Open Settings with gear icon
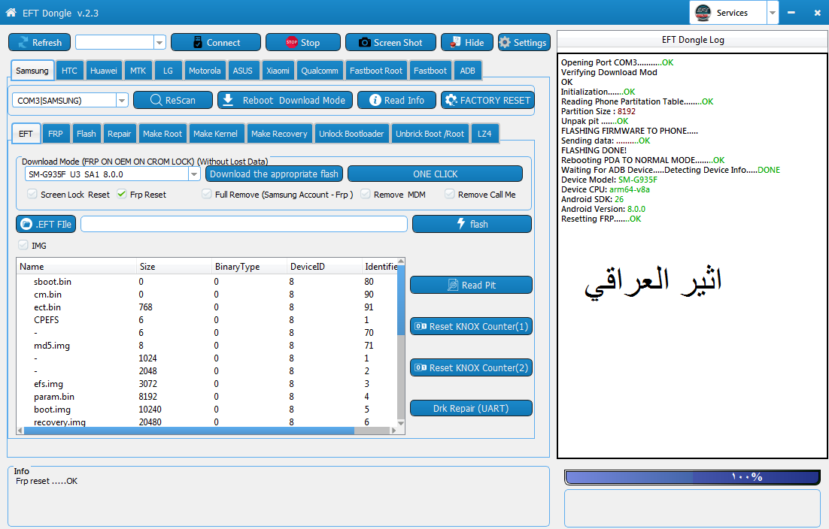The width and height of the screenshot is (829, 529). point(524,42)
